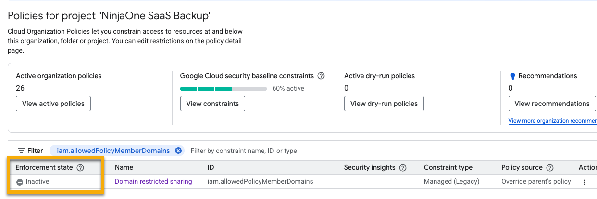Click the Active organization policies count 26

(20, 88)
